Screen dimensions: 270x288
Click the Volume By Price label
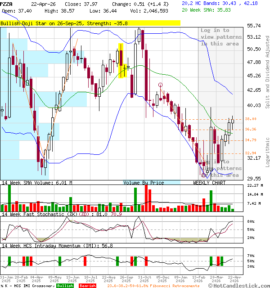coord(144,183)
